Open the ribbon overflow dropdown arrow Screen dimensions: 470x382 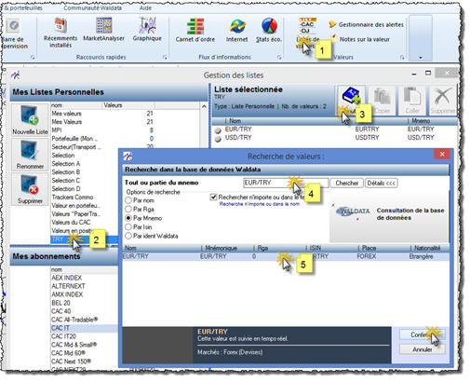(x=421, y=58)
